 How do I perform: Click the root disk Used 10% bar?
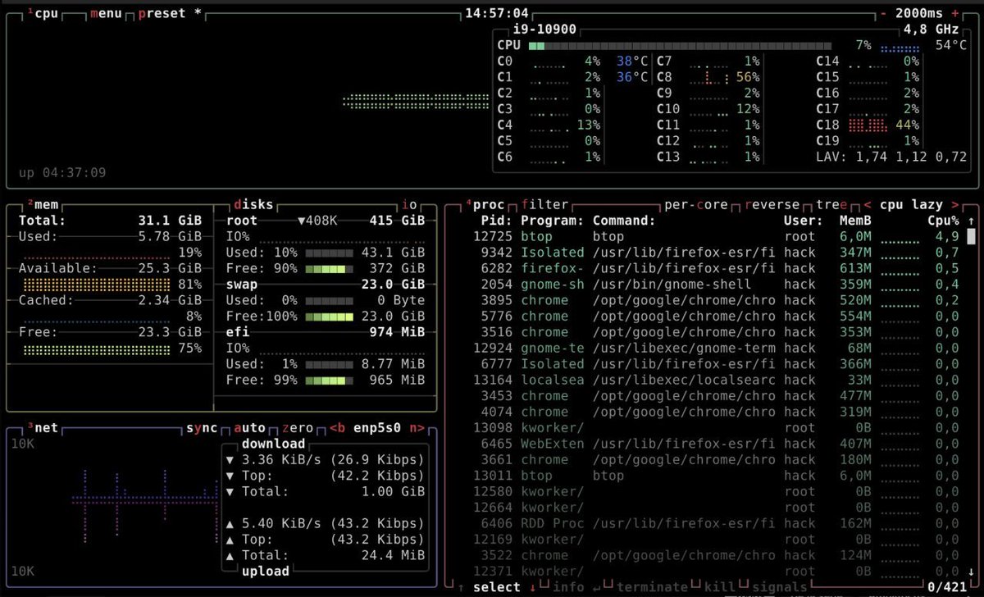[x=330, y=253]
